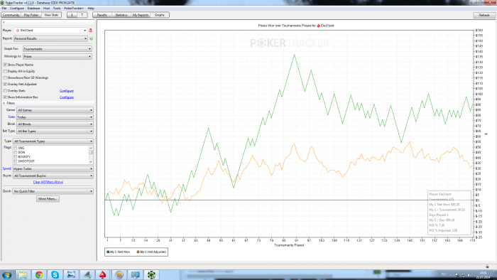Open the monitor taskbar icon
This screenshot has width=497, height=280.
[136, 274]
